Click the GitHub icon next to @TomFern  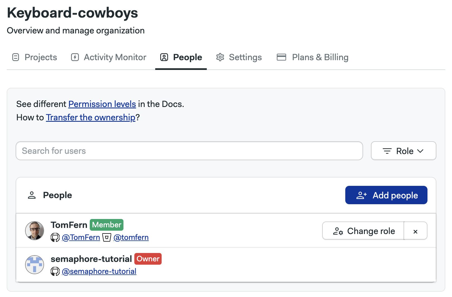[55, 237]
